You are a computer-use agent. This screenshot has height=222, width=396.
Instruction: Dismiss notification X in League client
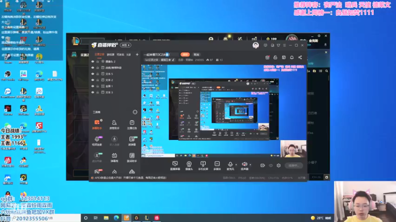[x=326, y=52]
